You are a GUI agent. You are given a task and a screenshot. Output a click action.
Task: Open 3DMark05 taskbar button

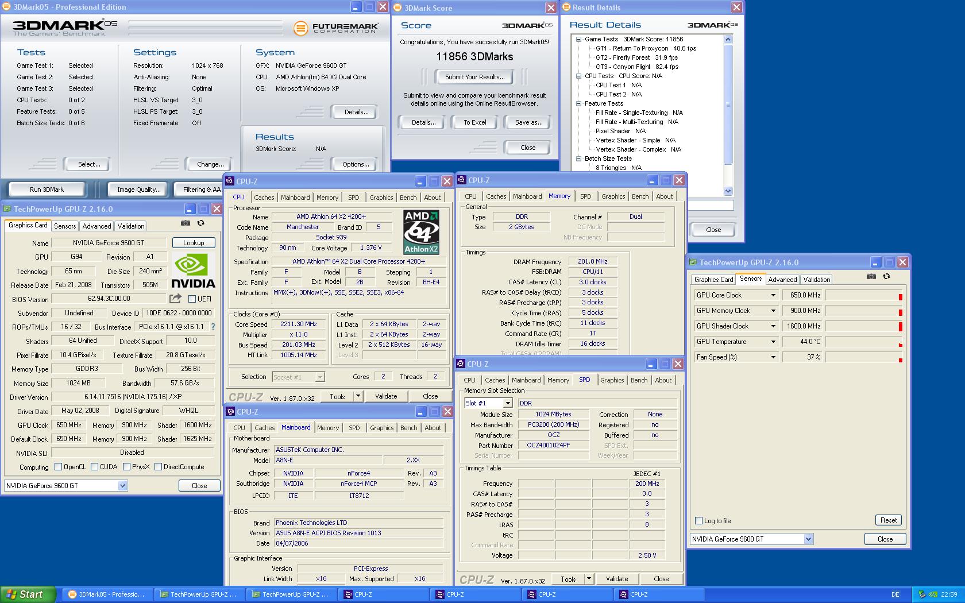pos(106,594)
